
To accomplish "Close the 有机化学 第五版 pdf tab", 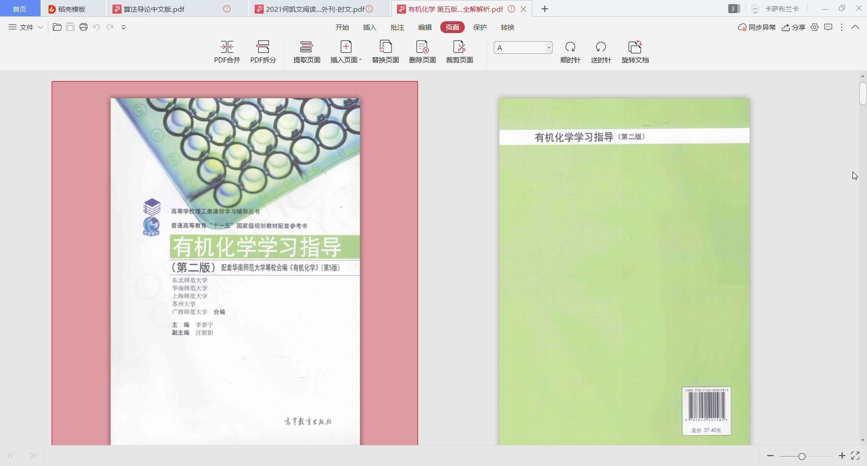I will click(x=523, y=9).
